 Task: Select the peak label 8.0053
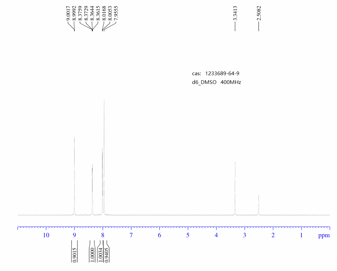pyautogui.click(x=110, y=13)
